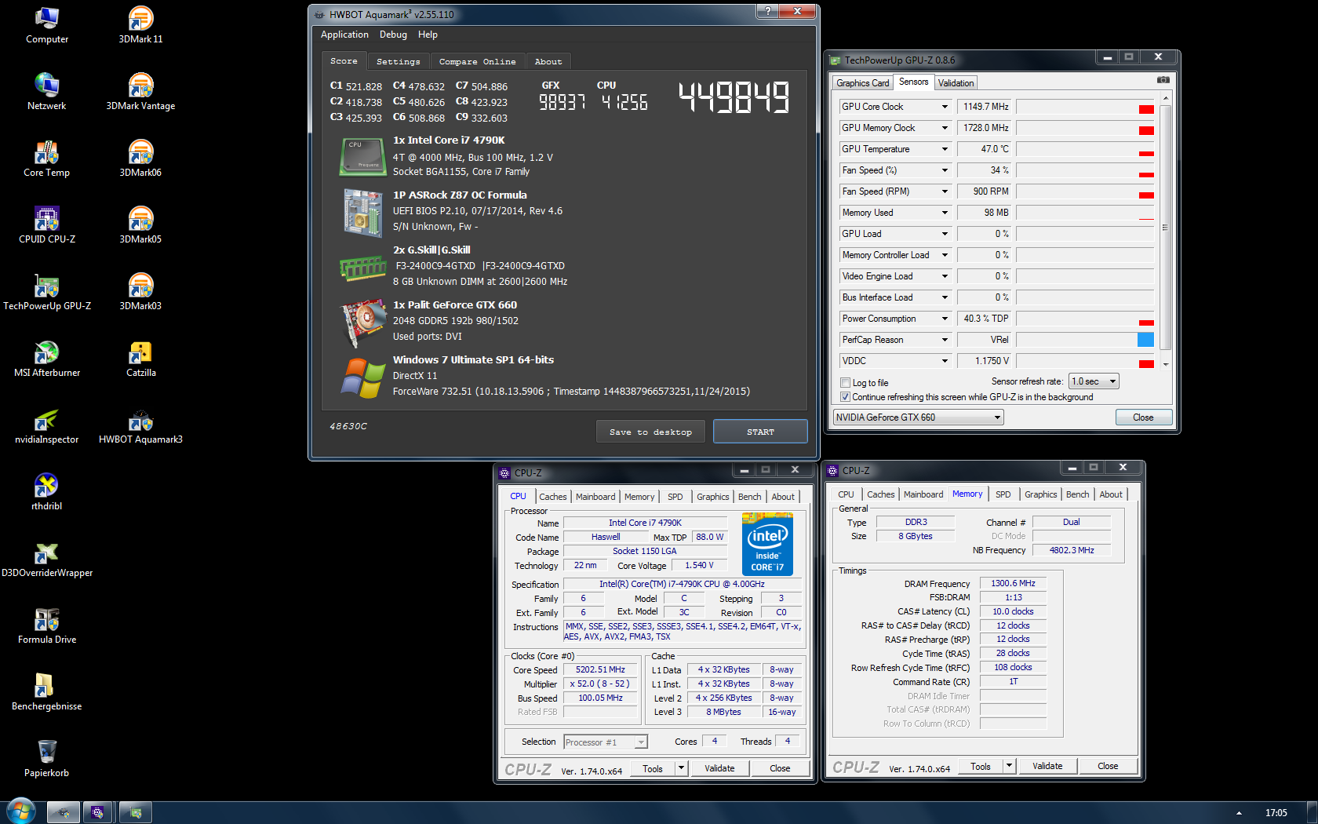The image size is (1318, 824).
Task: Select the 3DMark05 desktop shortcut
Action: [x=140, y=225]
